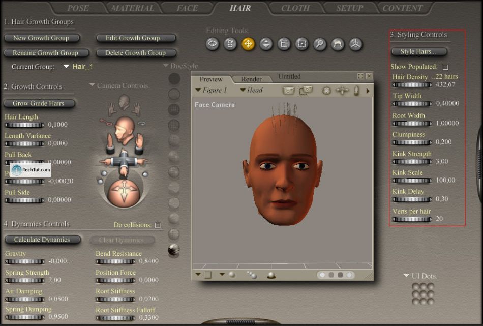The height and width of the screenshot is (326, 483).
Task: Adjust the Hair Density slider
Action: (412, 85)
